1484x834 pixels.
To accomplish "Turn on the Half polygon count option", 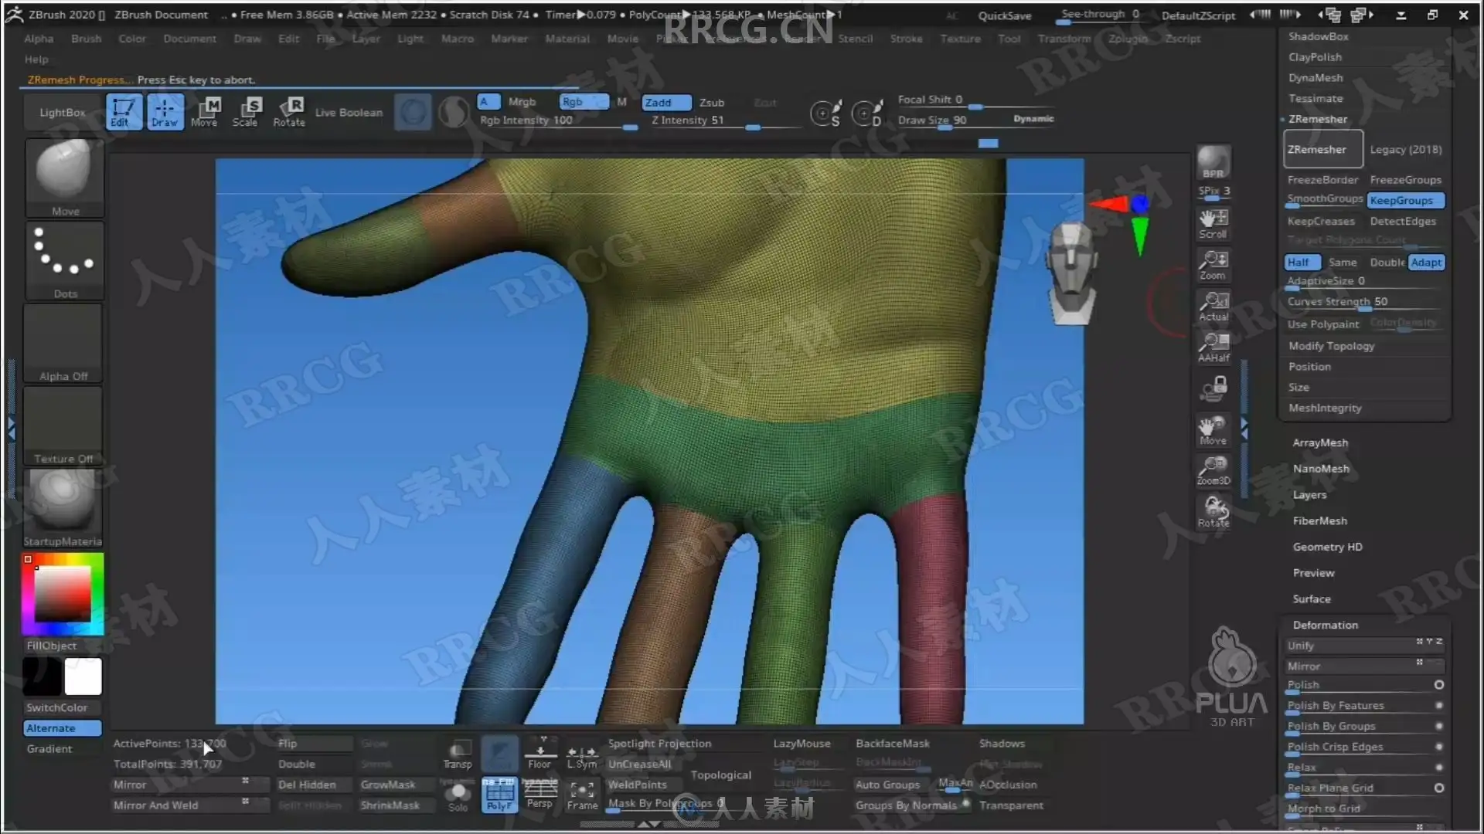I will click(1301, 263).
